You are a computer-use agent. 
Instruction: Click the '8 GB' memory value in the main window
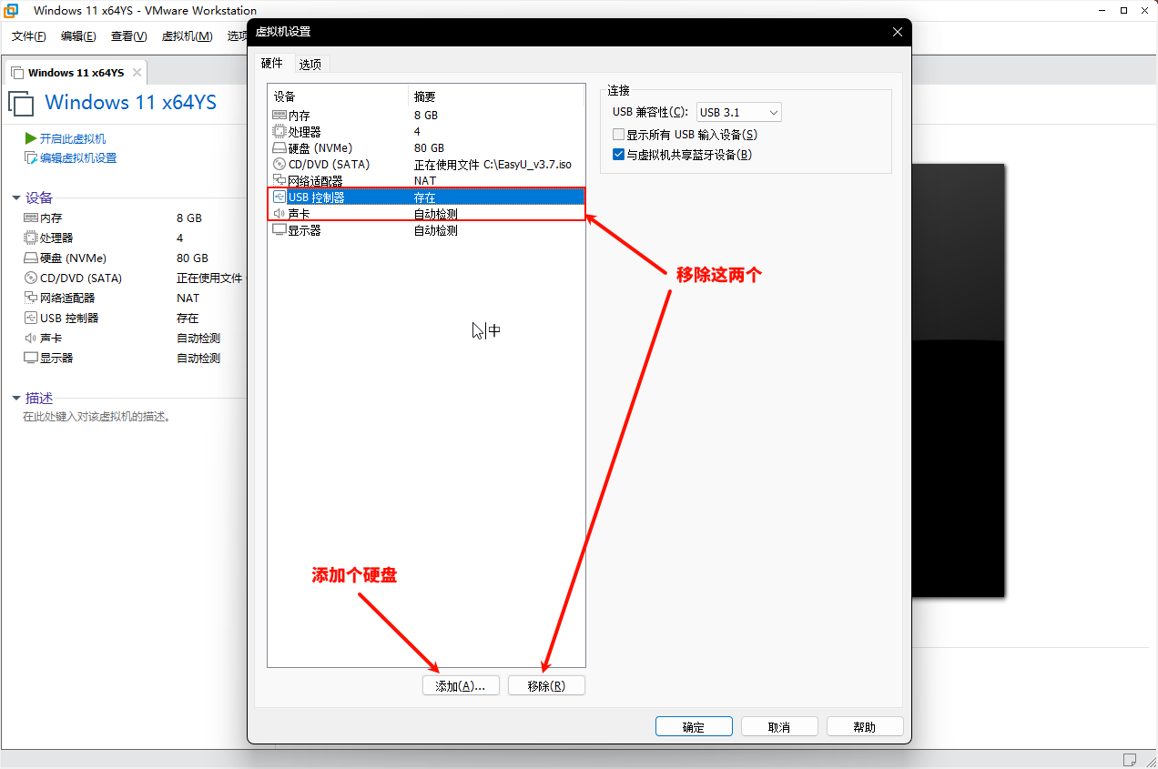(189, 218)
